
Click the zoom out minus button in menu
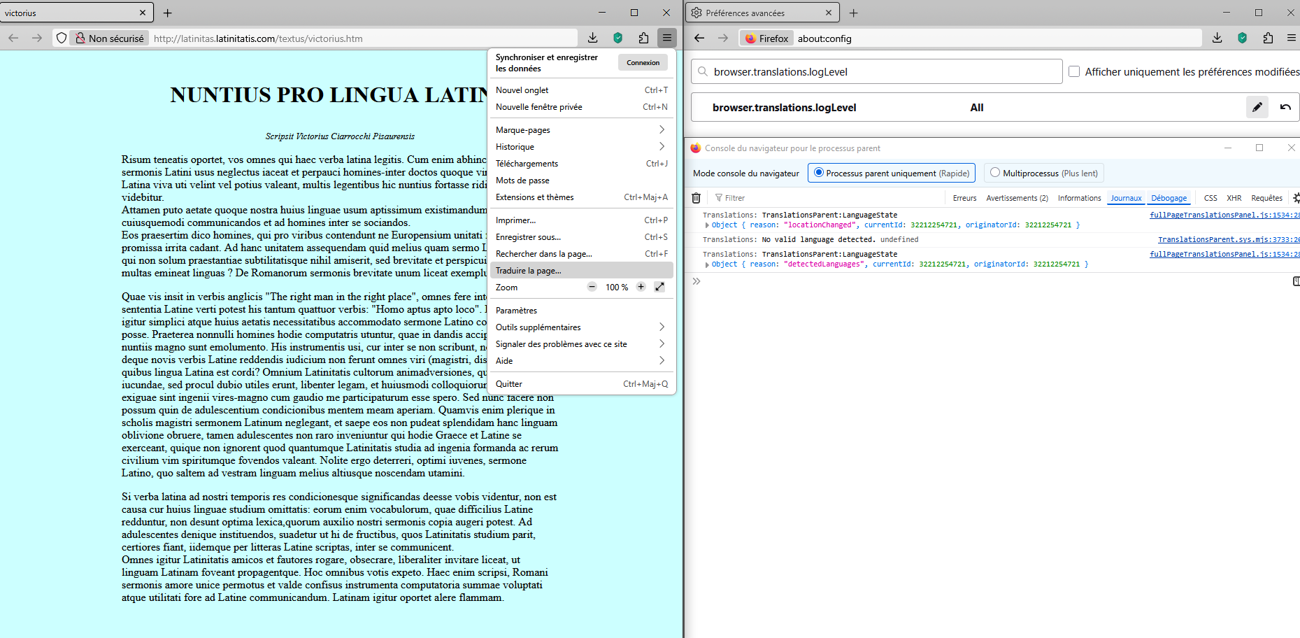pyautogui.click(x=592, y=287)
